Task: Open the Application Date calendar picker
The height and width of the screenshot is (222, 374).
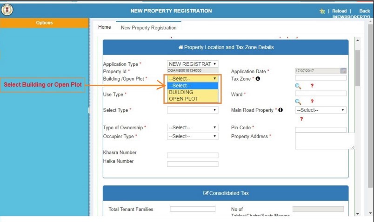Action: 343,71
